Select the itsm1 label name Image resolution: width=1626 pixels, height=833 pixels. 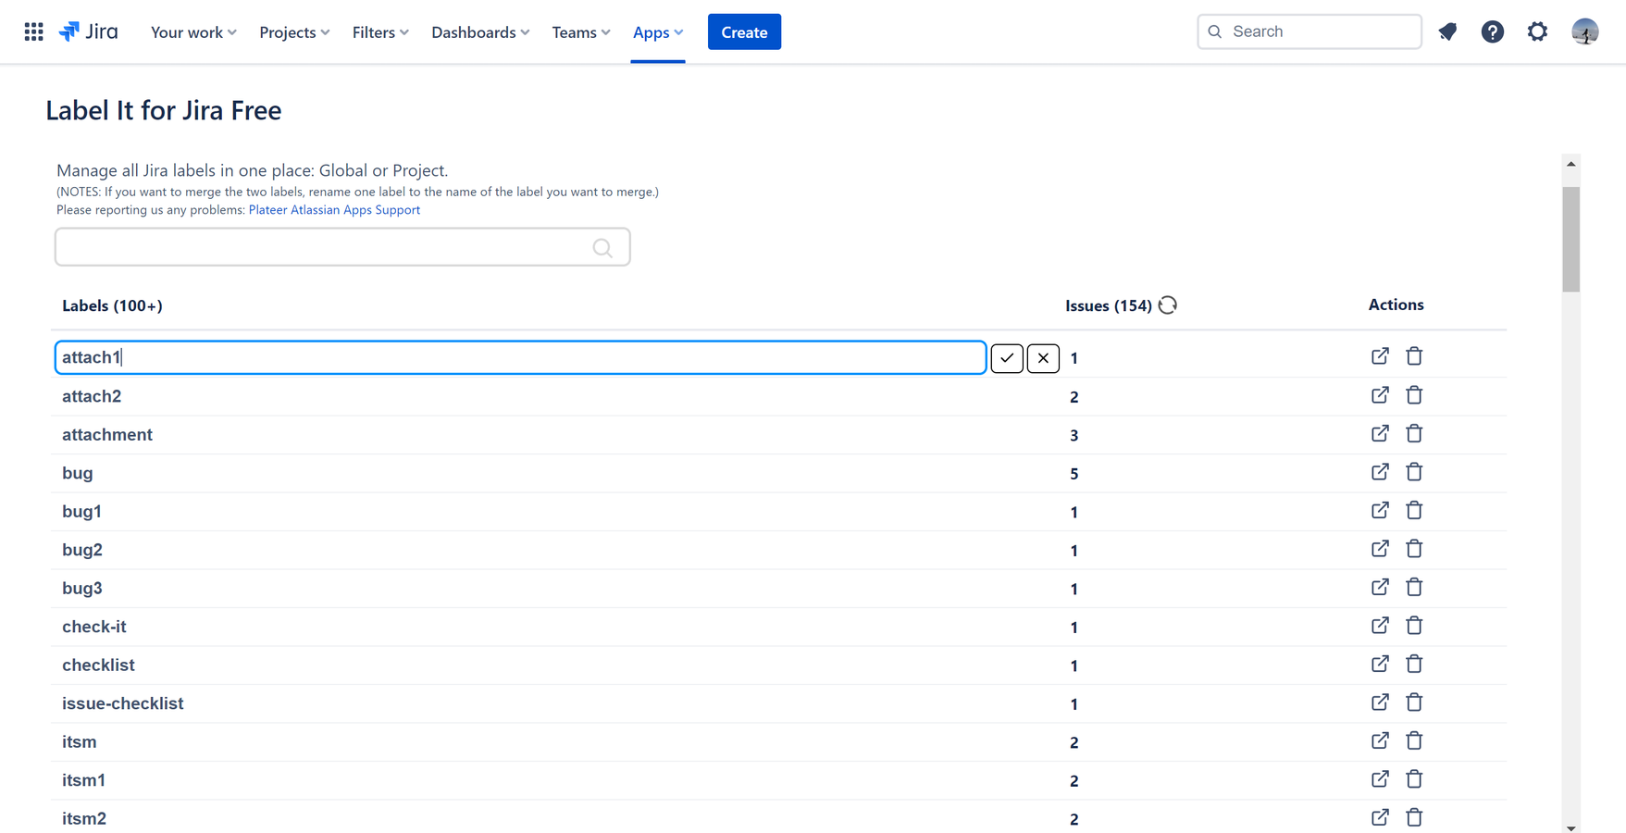83,780
